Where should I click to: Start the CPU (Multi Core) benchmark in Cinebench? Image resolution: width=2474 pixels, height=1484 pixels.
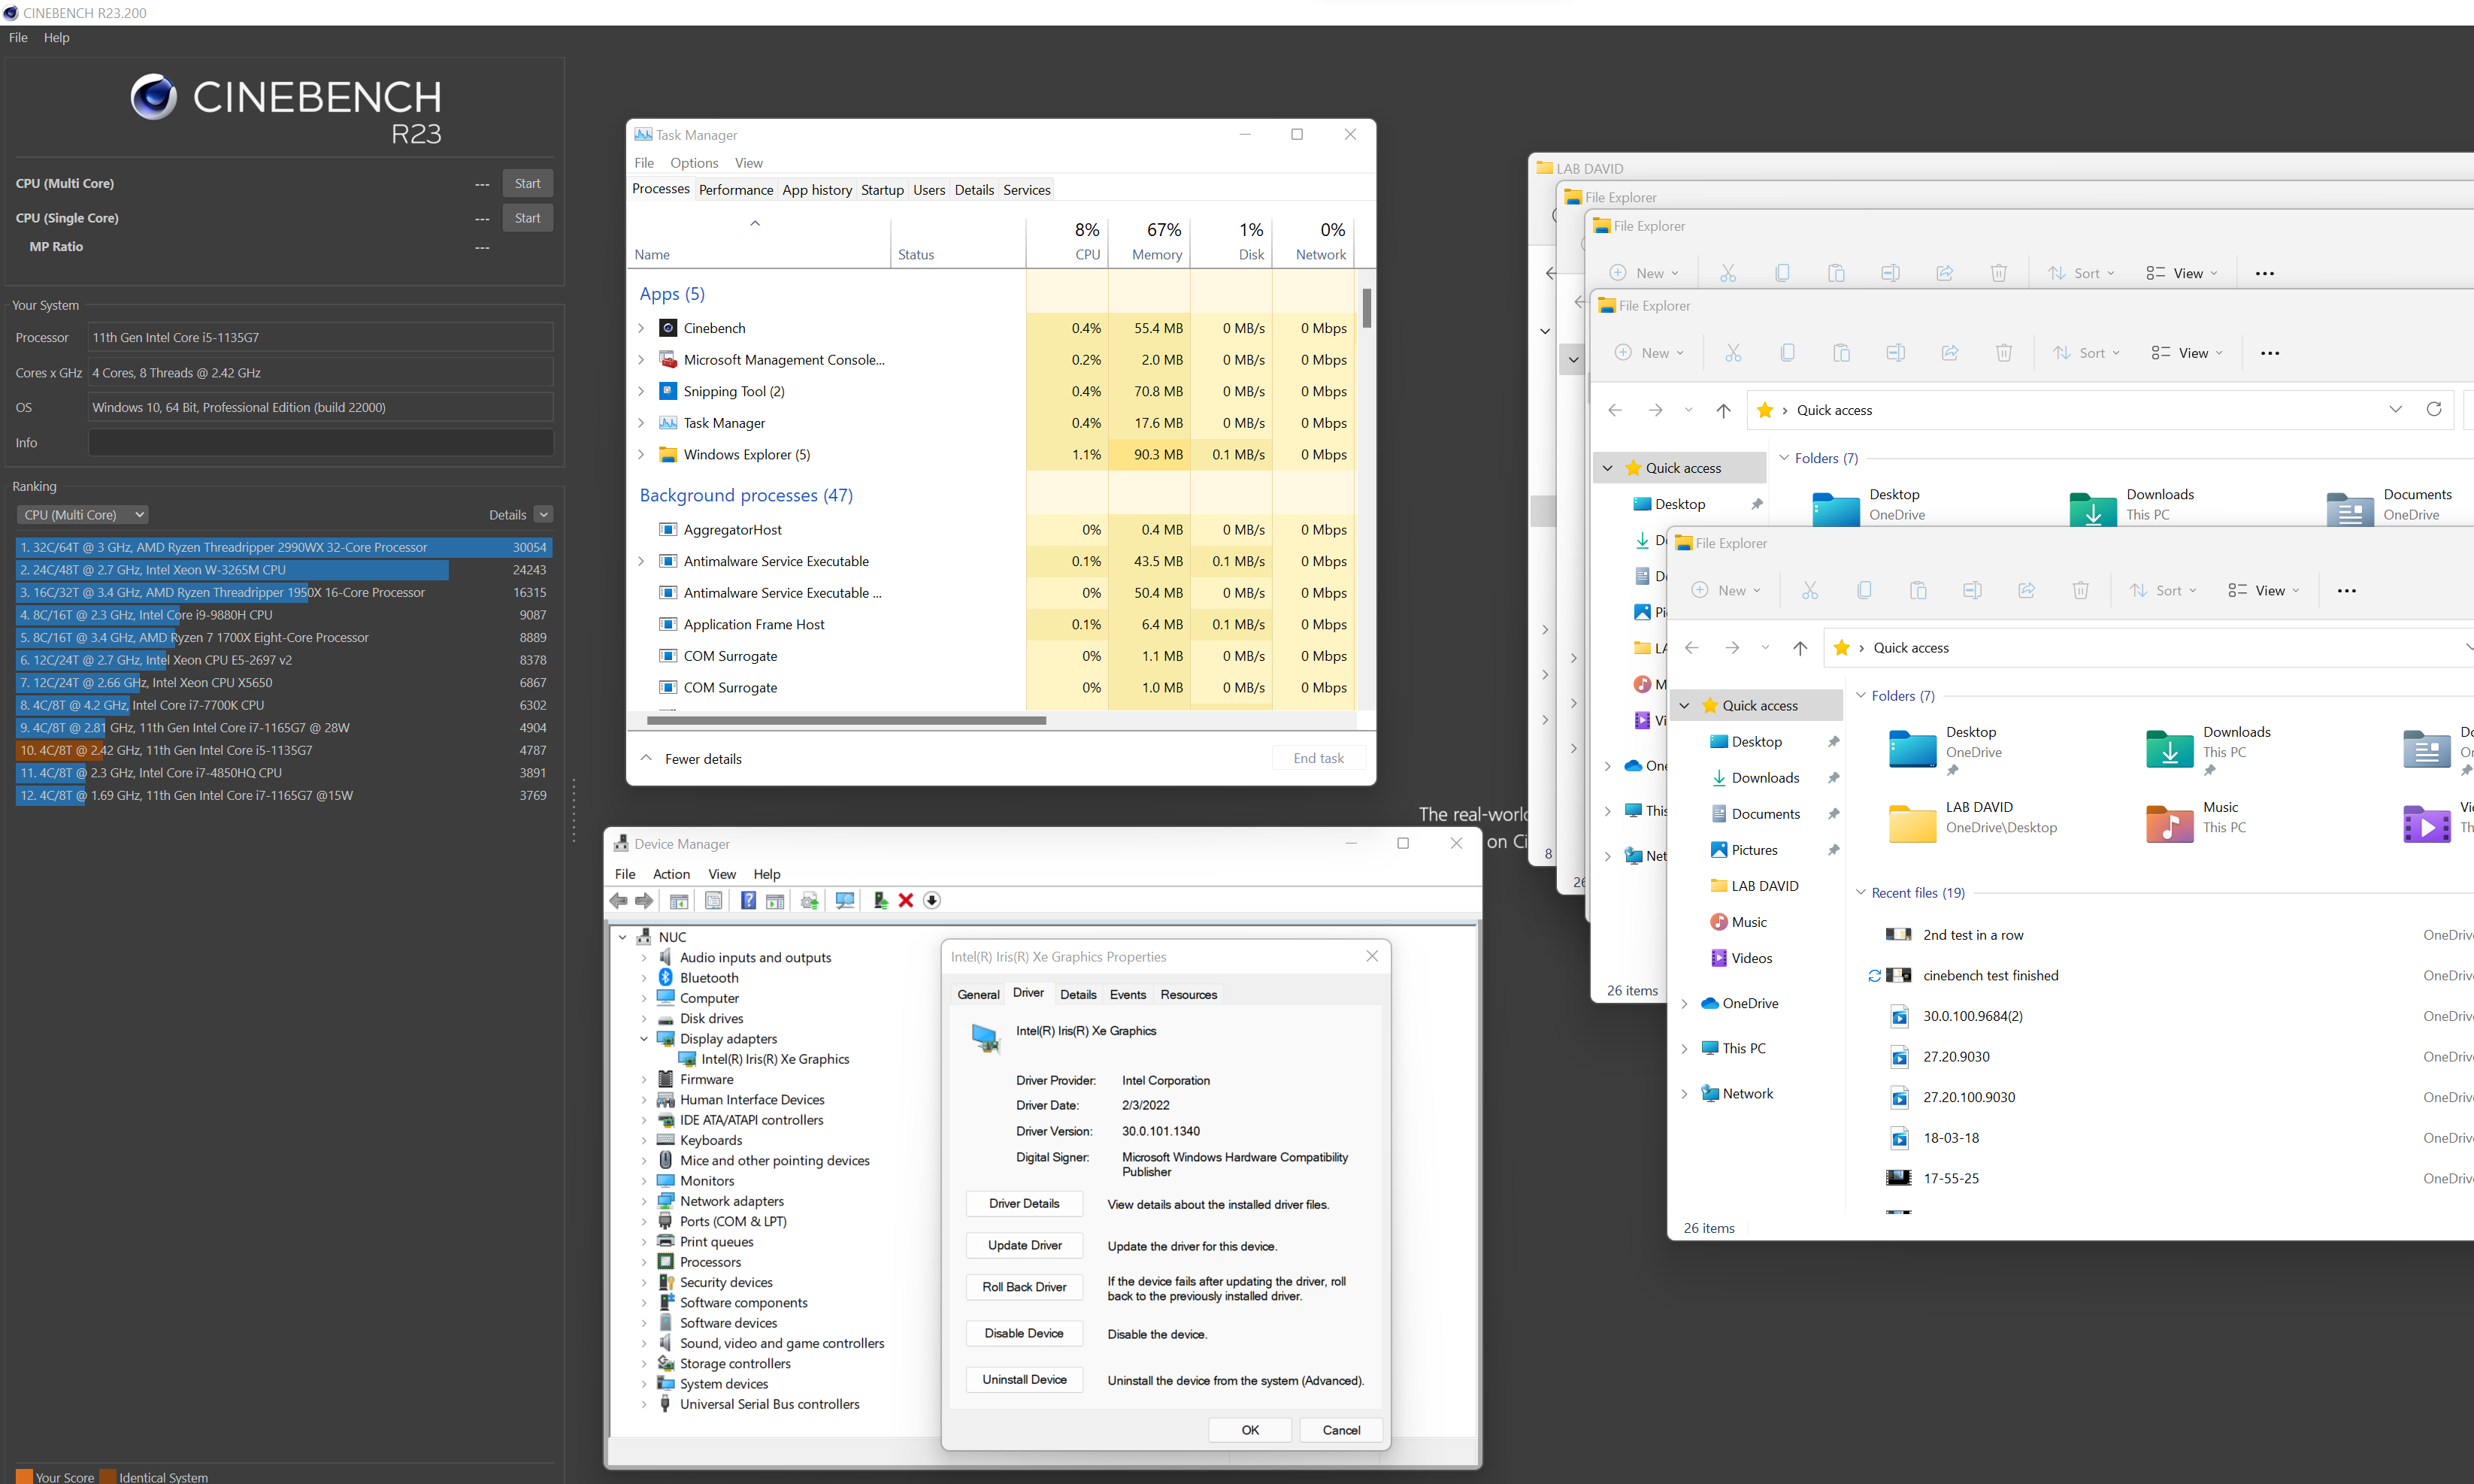click(527, 182)
